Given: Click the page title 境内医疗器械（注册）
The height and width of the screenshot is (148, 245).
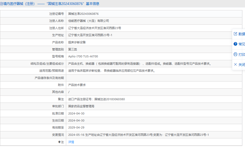Looking at the screenshot, I should pyautogui.click(x=19, y=4).
